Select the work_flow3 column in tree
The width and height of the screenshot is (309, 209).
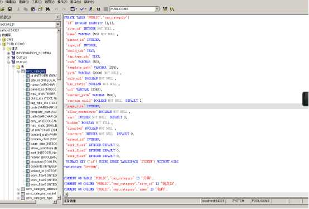tap(44, 184)
